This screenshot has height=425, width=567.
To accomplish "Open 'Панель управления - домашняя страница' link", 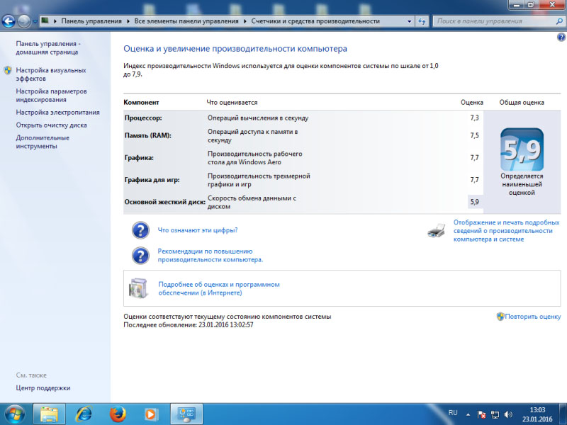I will (47, 47).
